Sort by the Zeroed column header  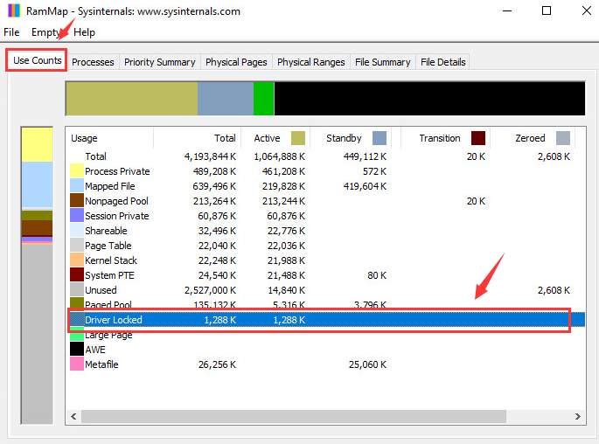click(x=533, y=138)
